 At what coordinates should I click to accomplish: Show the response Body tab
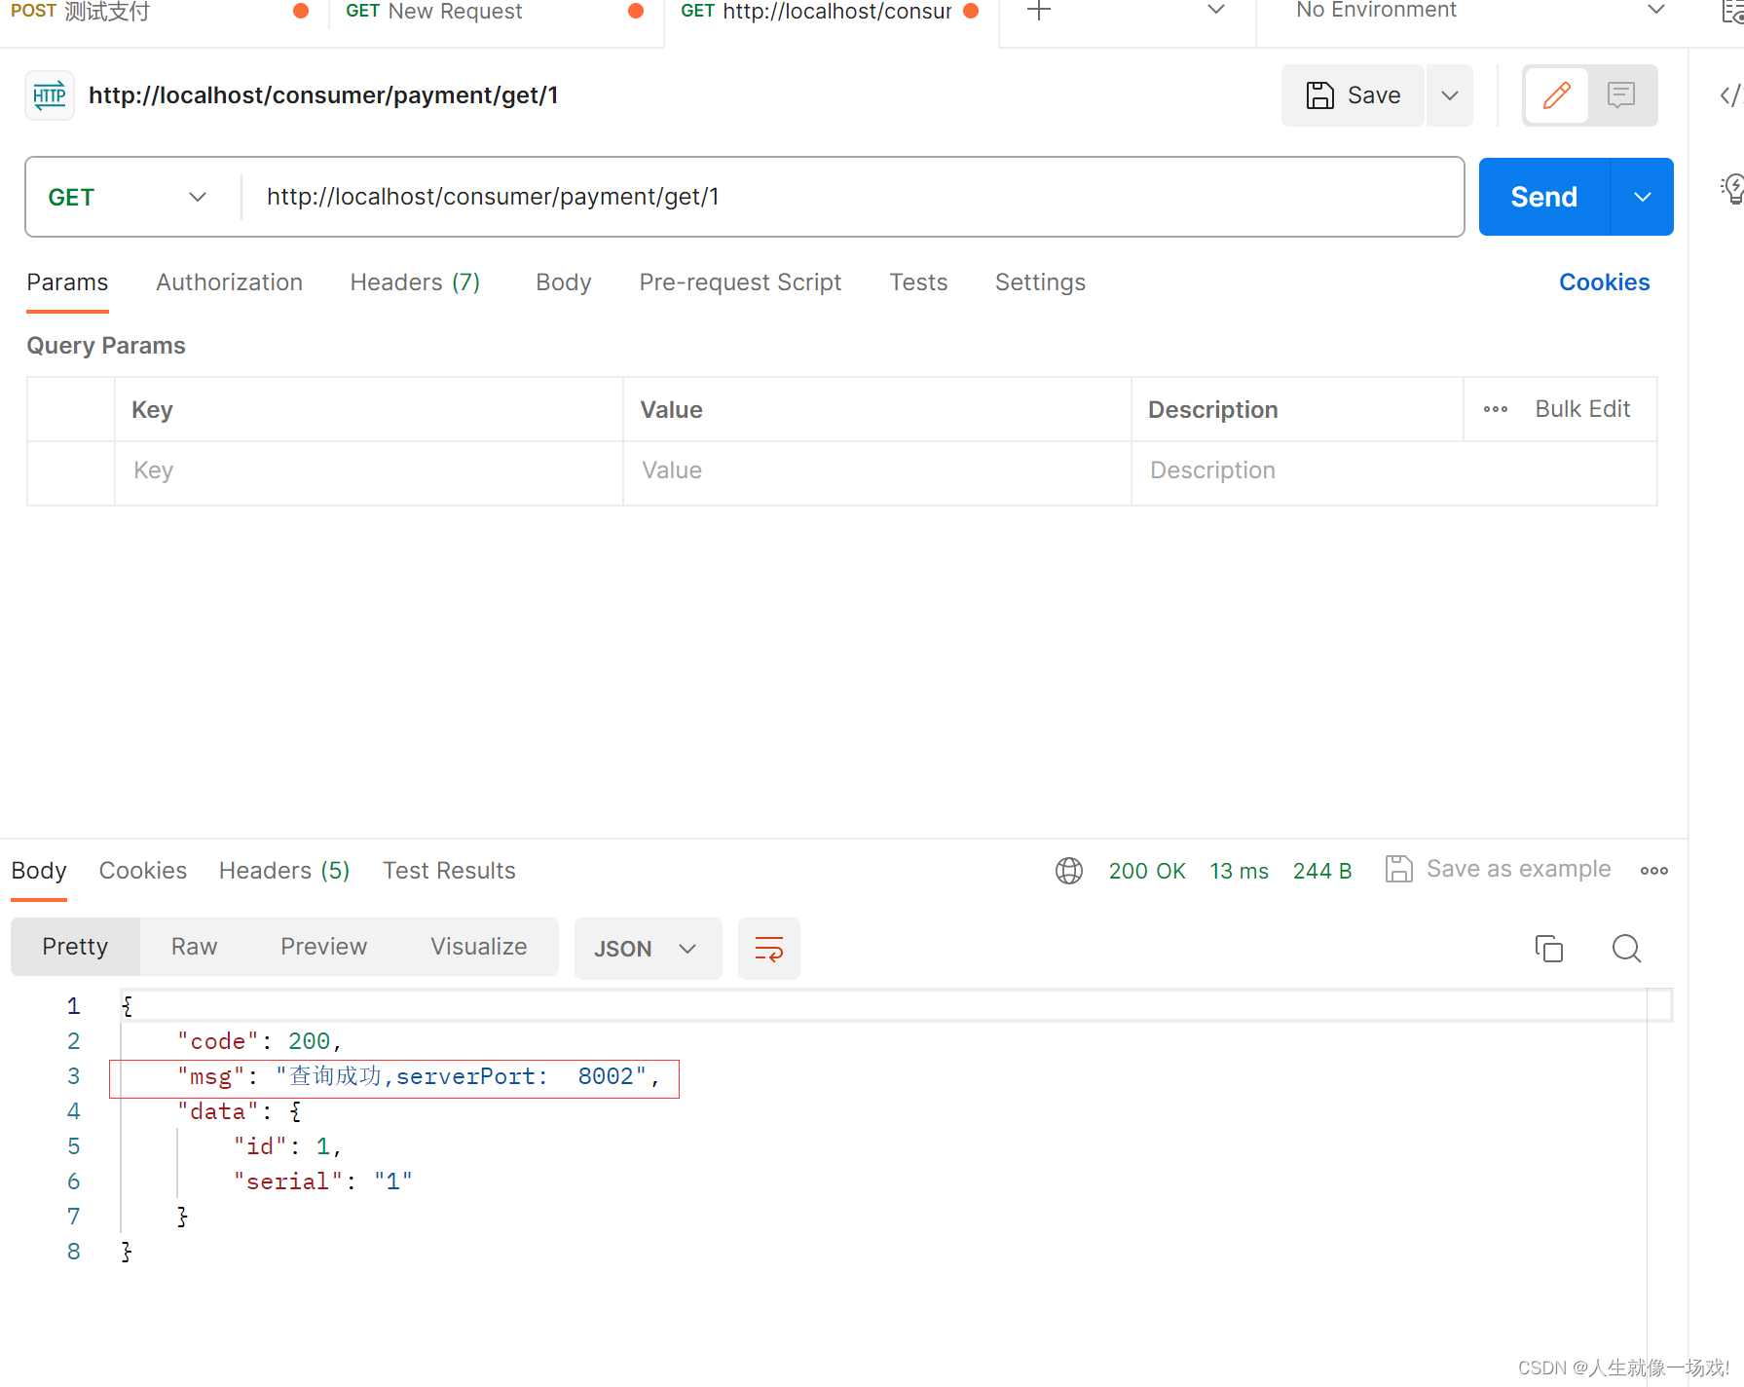click(39, 871)
